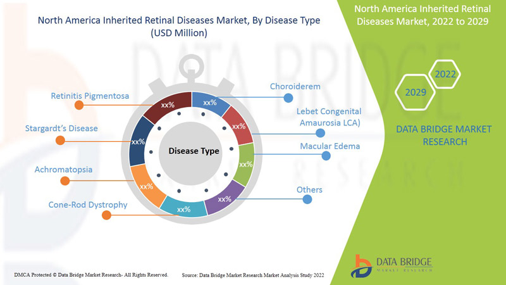Image resolution: width=506 pixels, height=285 pixels.
Task: Select the orange dot under Cone-Rod Dystrophy
Action: (x=106, y=215)
